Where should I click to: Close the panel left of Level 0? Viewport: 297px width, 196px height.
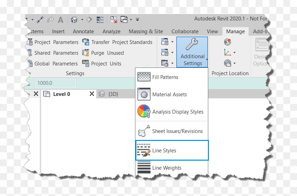[36, 93]
